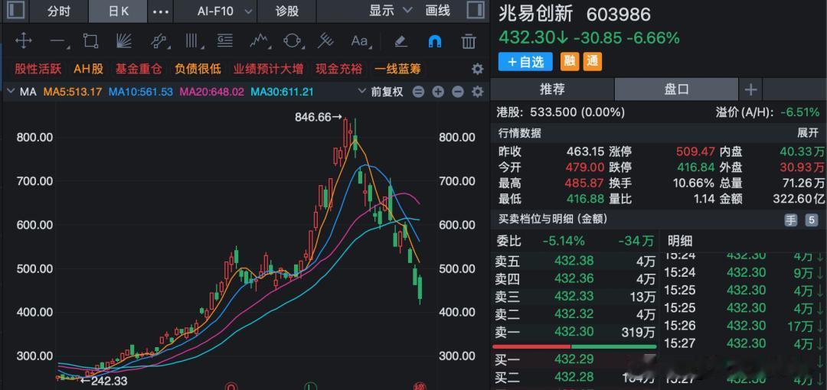Click the MA5:513.17 label
This screenshot has width=827, height=390.
(x=72, y=92)
